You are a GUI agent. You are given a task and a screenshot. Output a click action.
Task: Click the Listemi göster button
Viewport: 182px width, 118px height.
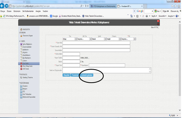(x=87, y=75)
